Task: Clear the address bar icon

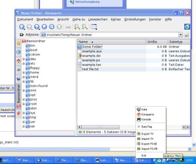Action: pos(22,35)
